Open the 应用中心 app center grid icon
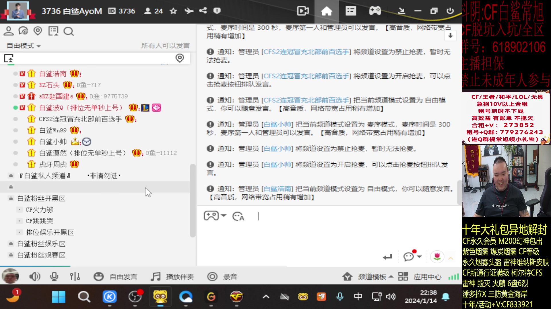Screen dimensions: 551x309 [403, 276]
